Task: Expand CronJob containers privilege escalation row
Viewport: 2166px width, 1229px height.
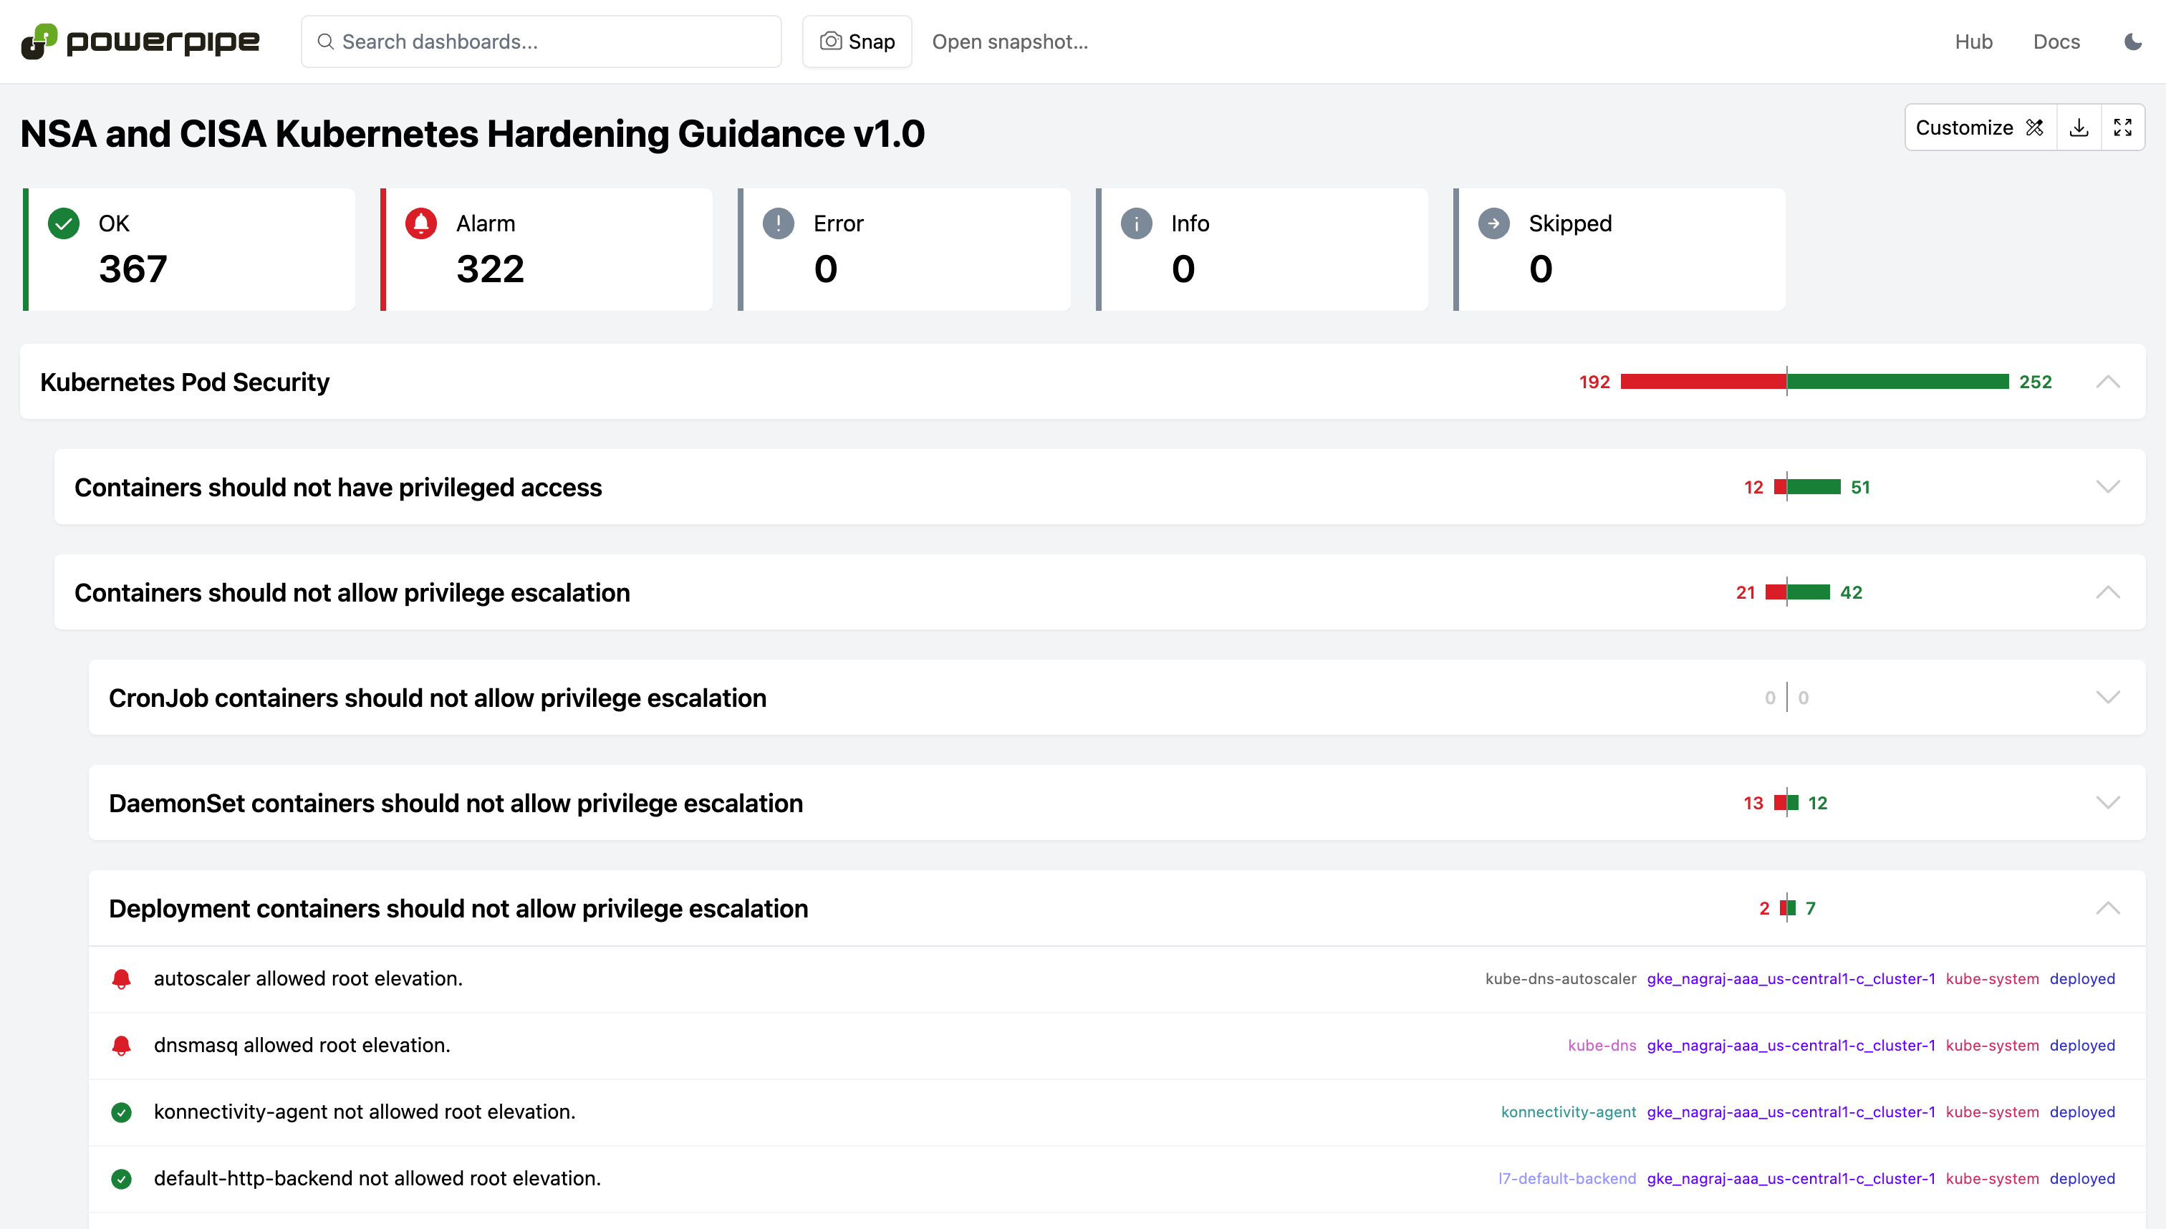Action: coord(2108,698)
